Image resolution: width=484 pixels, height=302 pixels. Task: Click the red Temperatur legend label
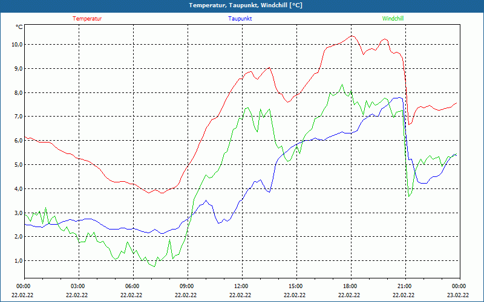87,19
